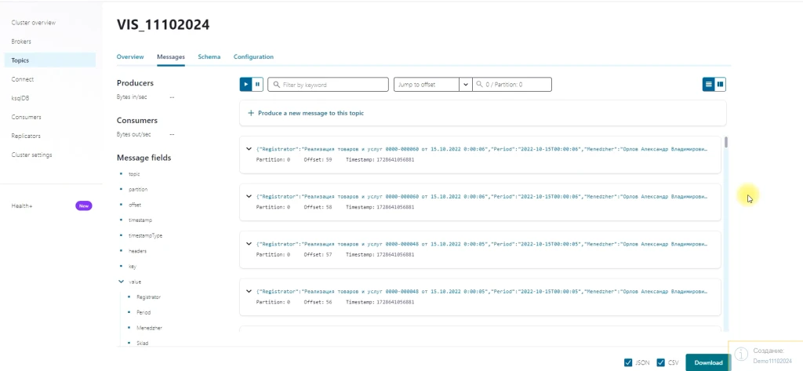Open the Demo11102024 notification link
This screenshot has width=803, height=371.
click(x=772, y=361)
